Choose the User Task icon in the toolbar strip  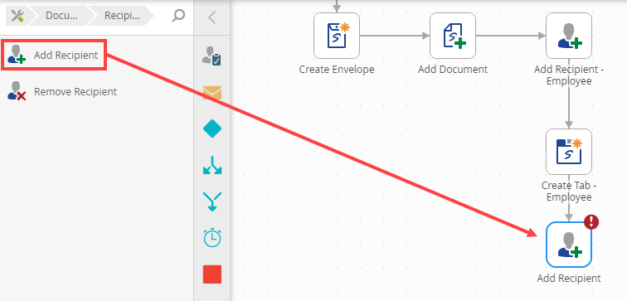click(212, 56)
